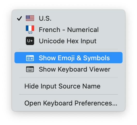Open Show Keyboard Viewer

[68, 69]
